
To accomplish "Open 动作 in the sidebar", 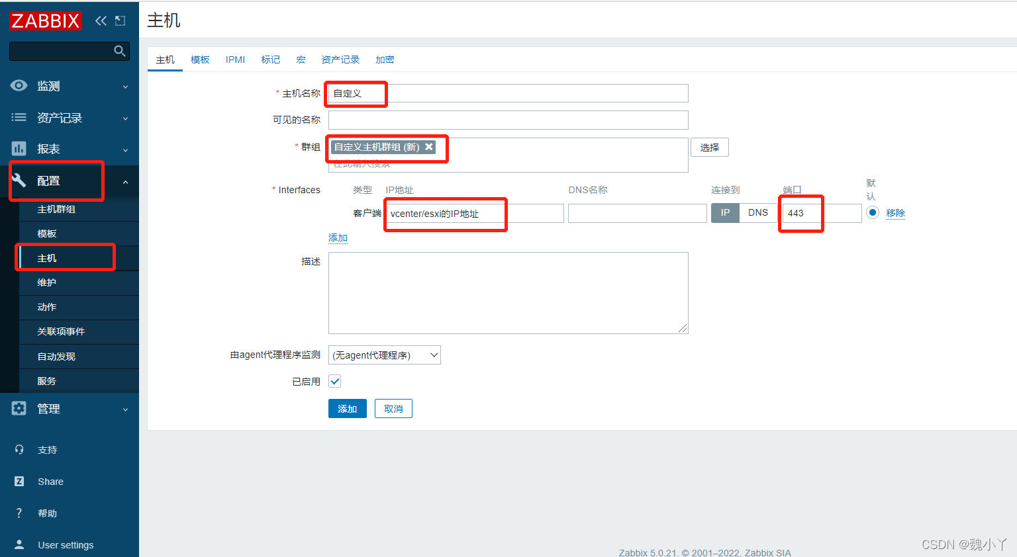I will pyautogui.click(x=79, y=307).
